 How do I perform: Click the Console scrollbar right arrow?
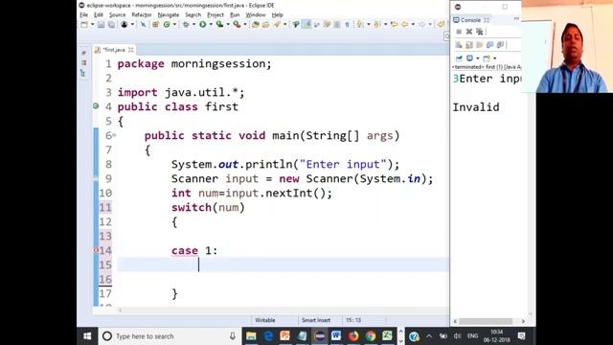(523, 321)
